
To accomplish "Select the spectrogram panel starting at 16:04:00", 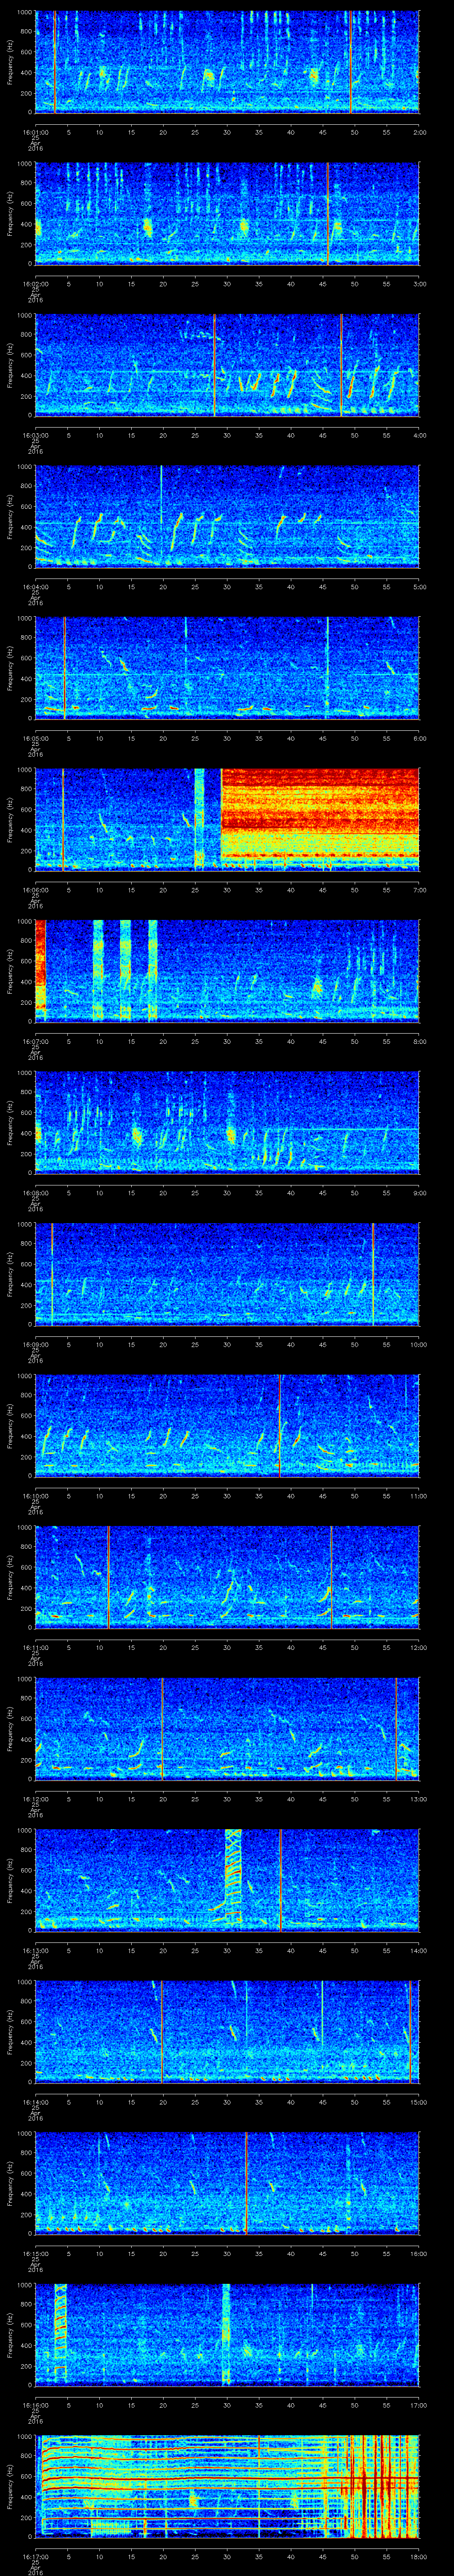I will pos(227,516).
